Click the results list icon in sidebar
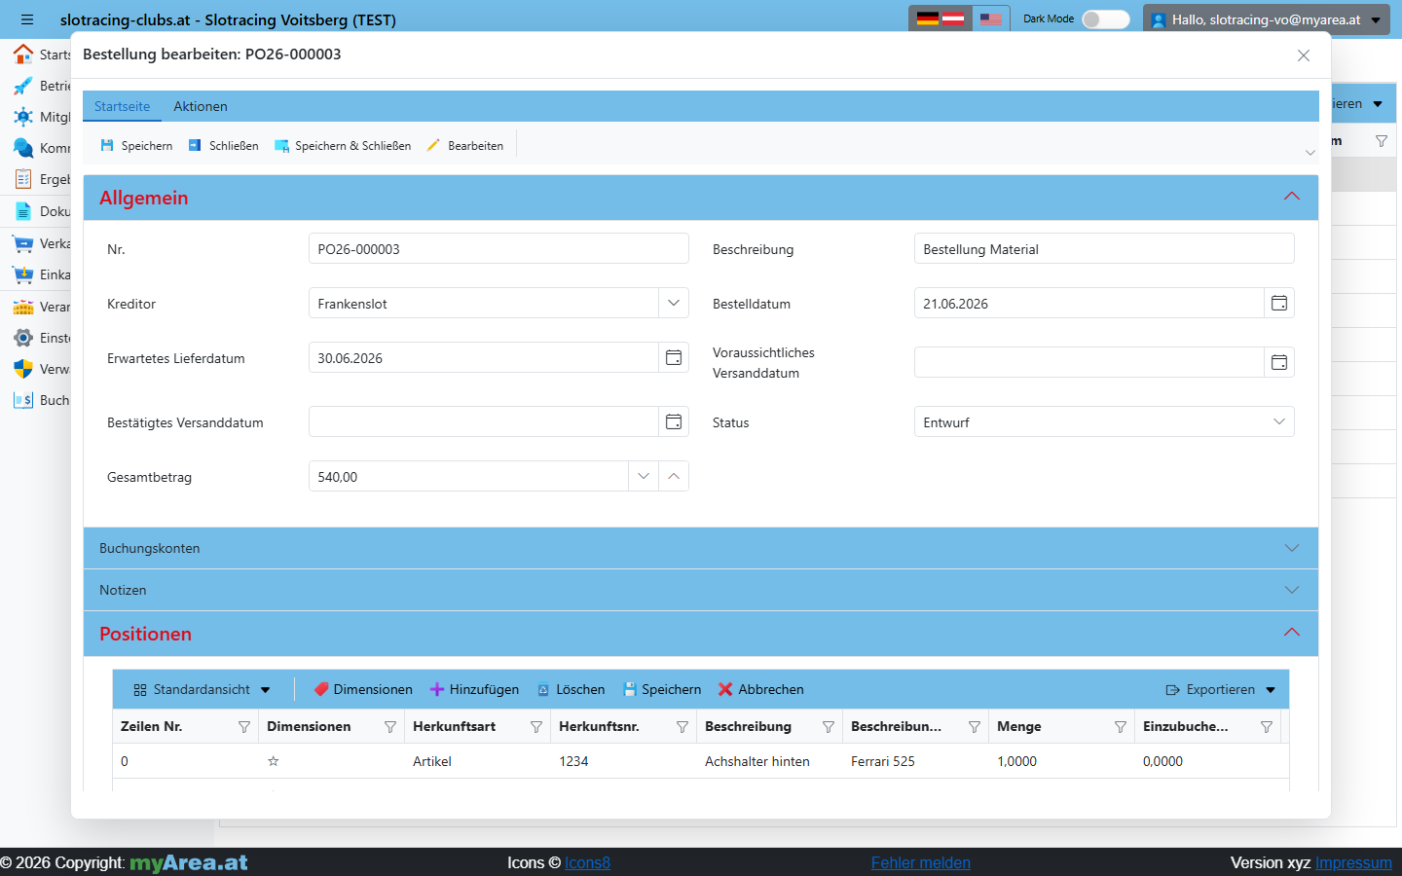1402x876 pixels. 23,179
